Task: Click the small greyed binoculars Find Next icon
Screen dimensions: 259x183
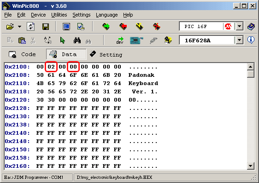Action: (x=88, y=41)
